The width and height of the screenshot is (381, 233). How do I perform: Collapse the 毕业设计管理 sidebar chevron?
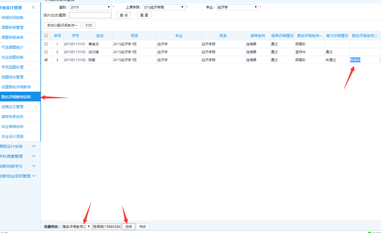point(33,7)
